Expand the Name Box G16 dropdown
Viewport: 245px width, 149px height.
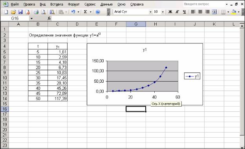tap(31, 18)
